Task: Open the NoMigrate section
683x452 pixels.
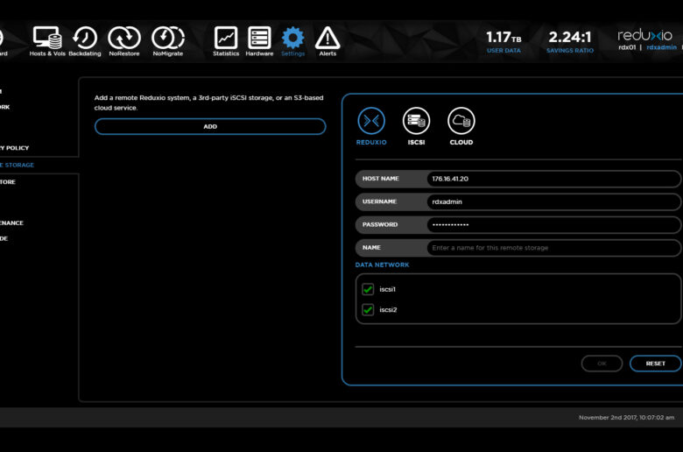Action: point(168,41)
